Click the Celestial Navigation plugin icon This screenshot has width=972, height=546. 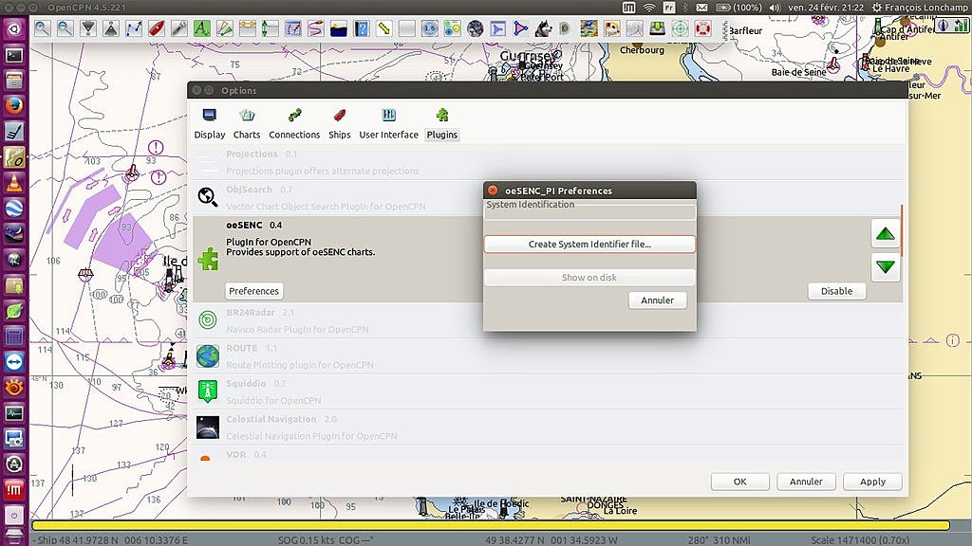(x=208, y=428)
